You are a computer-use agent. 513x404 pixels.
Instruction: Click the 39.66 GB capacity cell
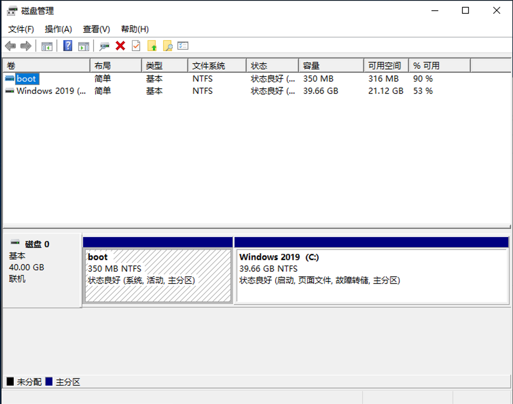(321, 91)
